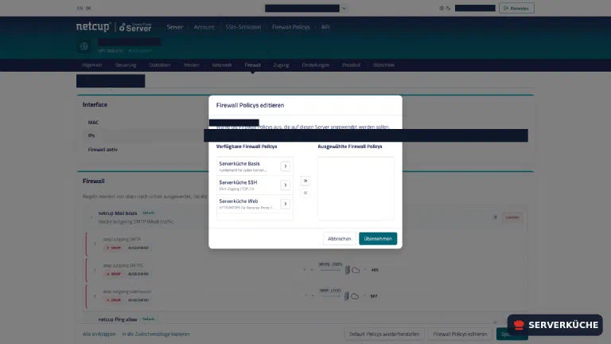Move Serverküche SSH policy to selected list
611x344 pixels.
tap(286, 185)
